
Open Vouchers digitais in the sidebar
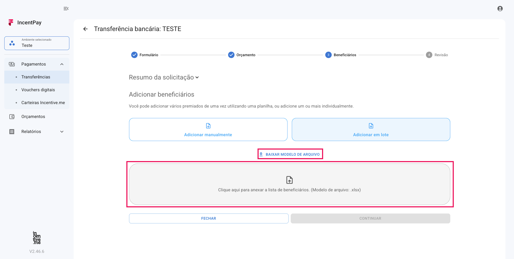click(x=37, y=90)
